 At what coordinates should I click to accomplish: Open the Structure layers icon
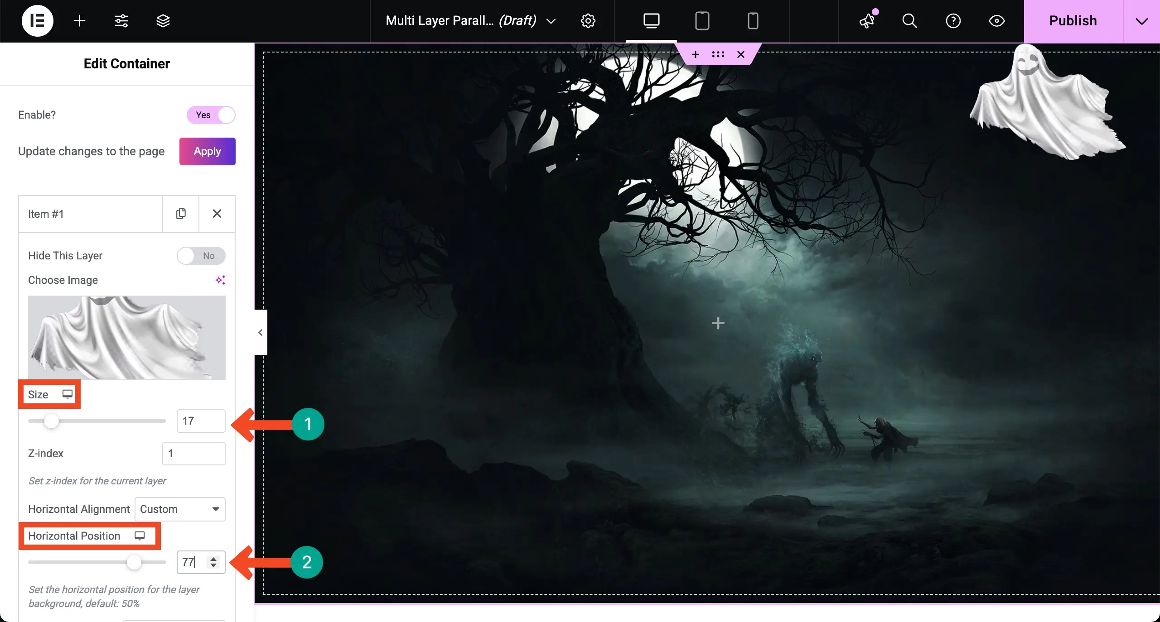pos(163,21)
